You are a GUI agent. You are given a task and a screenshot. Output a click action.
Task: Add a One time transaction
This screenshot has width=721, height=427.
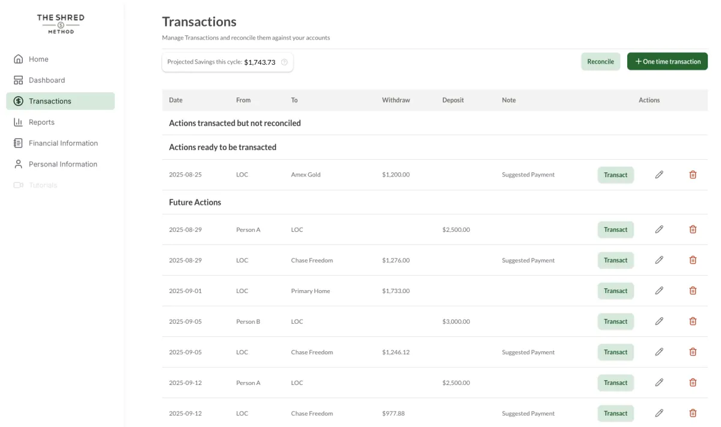pyautogui.click(x=667, y=61)
